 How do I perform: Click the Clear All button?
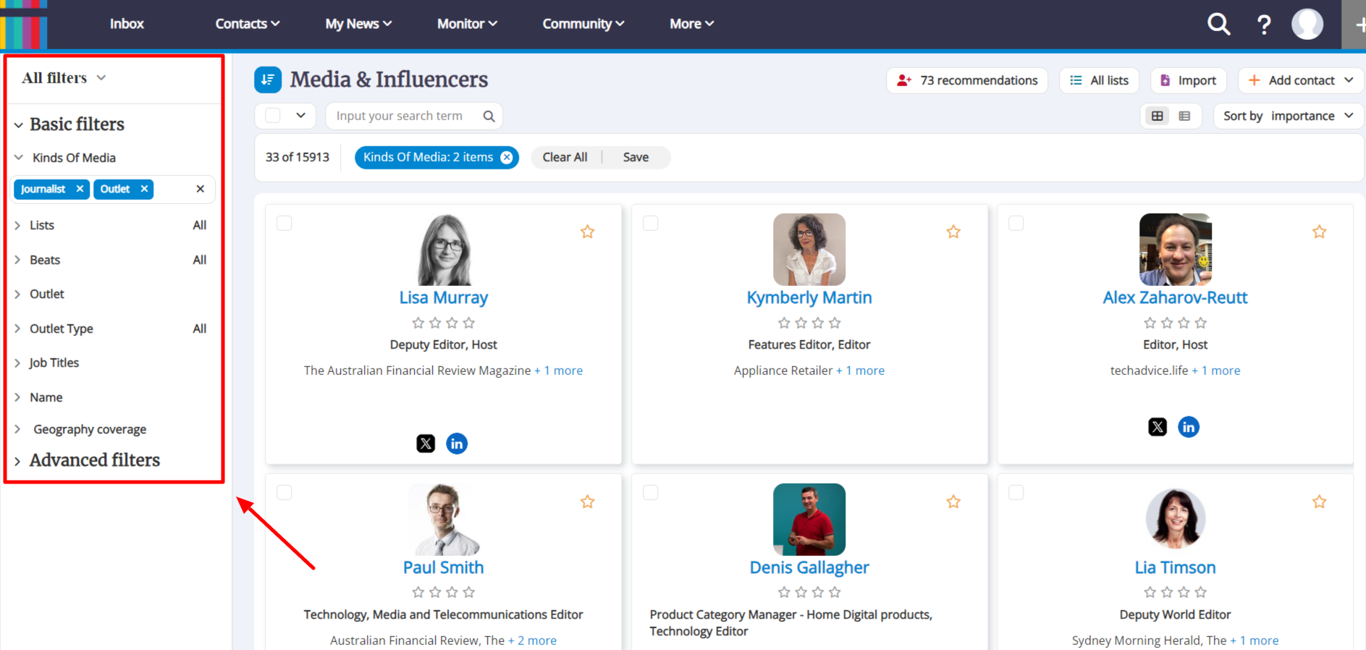click(x=565, y=157)
